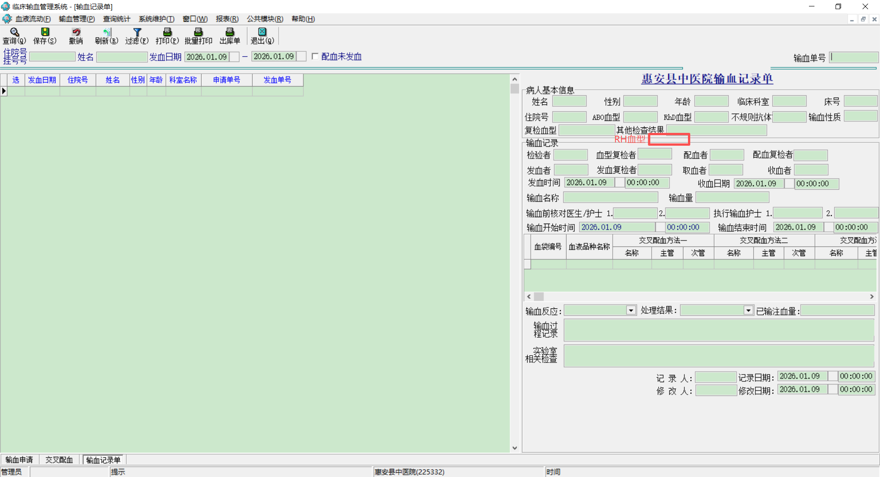Click the 发血日期 column header
Viewport: 880px width, 477px height.
tap(42, 80)
